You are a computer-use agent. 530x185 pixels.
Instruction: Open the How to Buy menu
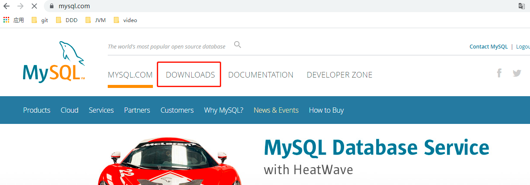pyautogui.click(x=326, y=110)
